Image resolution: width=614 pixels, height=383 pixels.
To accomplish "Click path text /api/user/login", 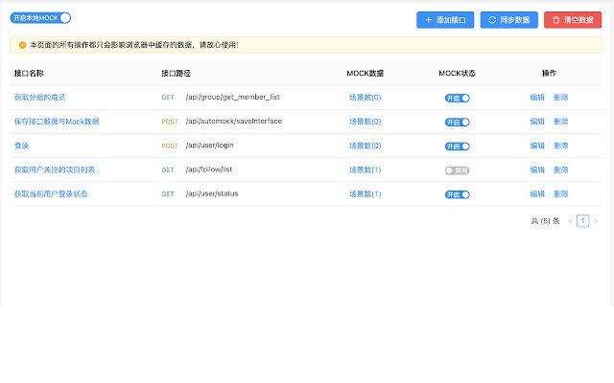I will [209, 146].
